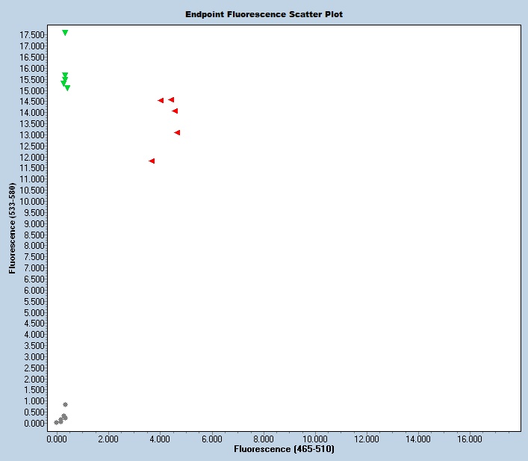Click the 16.000 x-axis tick label
This screenshot has height=461, width=528.
470,439
